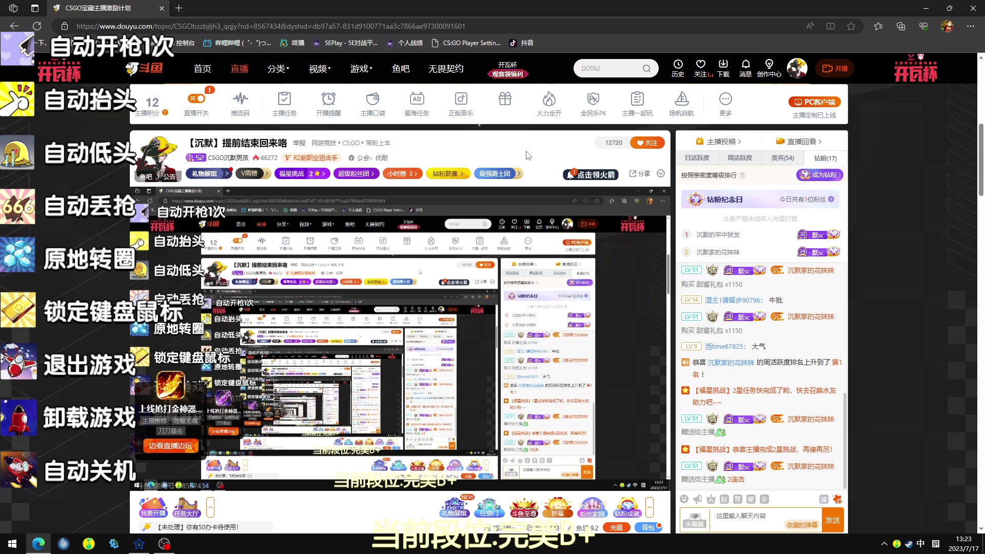Open the 背包 backpack button
The image size is (985, 554).
[x=648, y=527]
